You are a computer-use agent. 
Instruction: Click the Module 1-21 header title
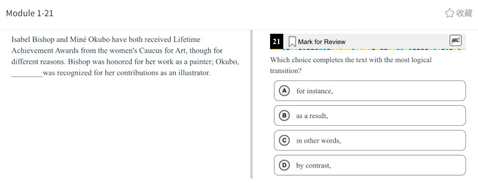[30, 13]
